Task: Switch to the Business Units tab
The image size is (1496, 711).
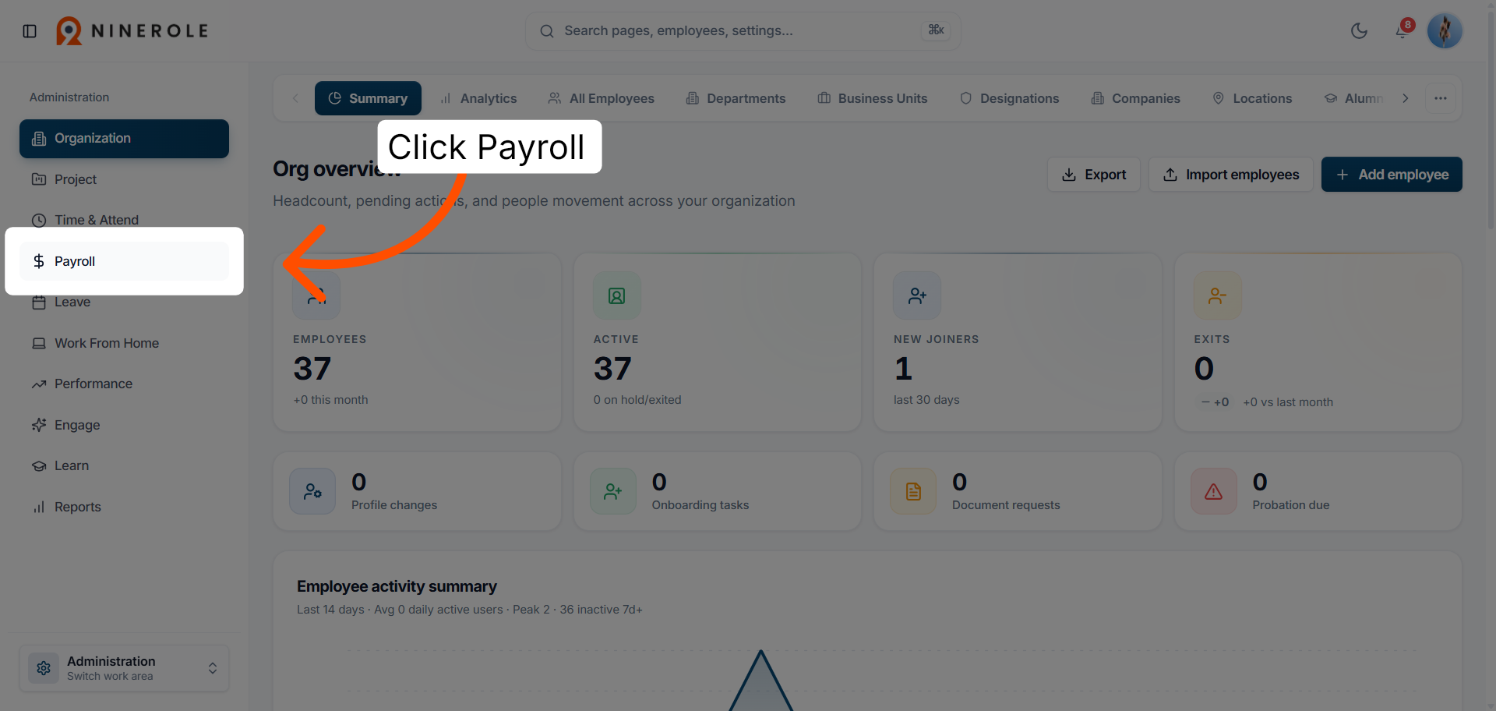Action: click(x=872, y=98)
